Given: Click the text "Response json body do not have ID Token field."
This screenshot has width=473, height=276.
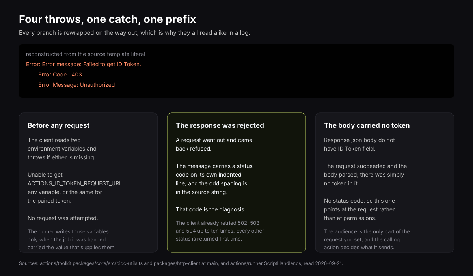Looking at the screenshot, I should click(359, 144).
